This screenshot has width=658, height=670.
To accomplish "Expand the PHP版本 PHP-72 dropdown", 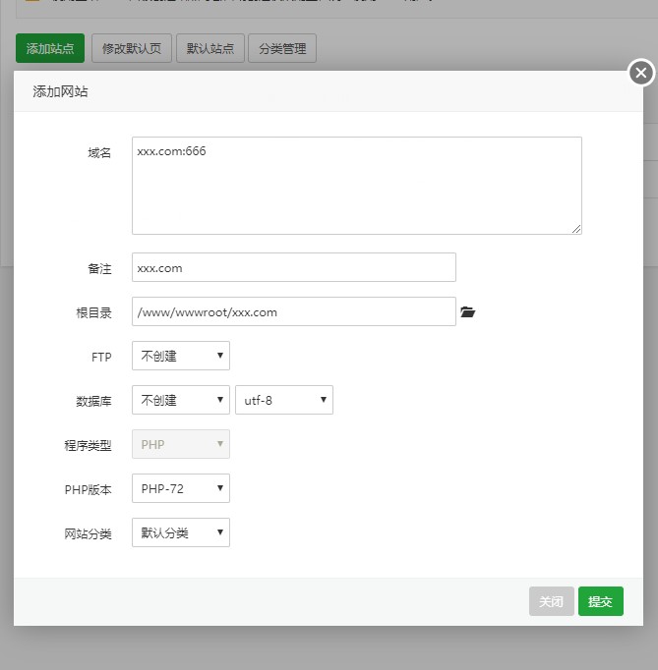I will [181, 488].
